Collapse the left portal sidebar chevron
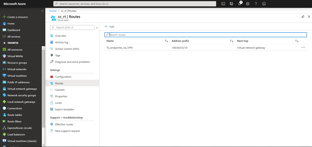The height and width of the screenshot is (147, 312). (42, 11)
